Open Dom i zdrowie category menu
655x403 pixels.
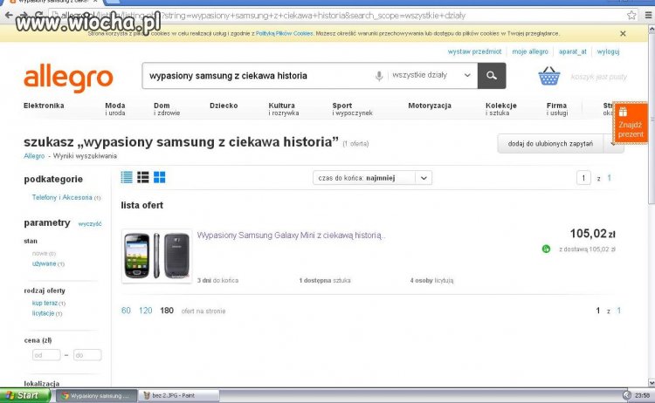tap(167, 109)
